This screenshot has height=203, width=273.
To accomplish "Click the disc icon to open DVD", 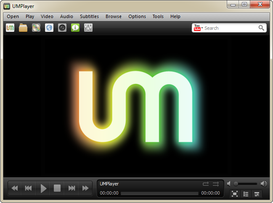I will (x=36, y=28).
